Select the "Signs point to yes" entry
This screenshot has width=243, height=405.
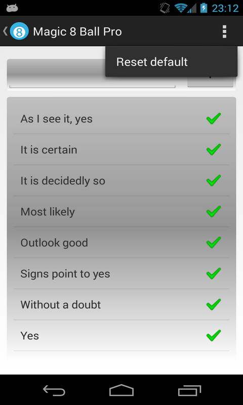pos(121,273)
